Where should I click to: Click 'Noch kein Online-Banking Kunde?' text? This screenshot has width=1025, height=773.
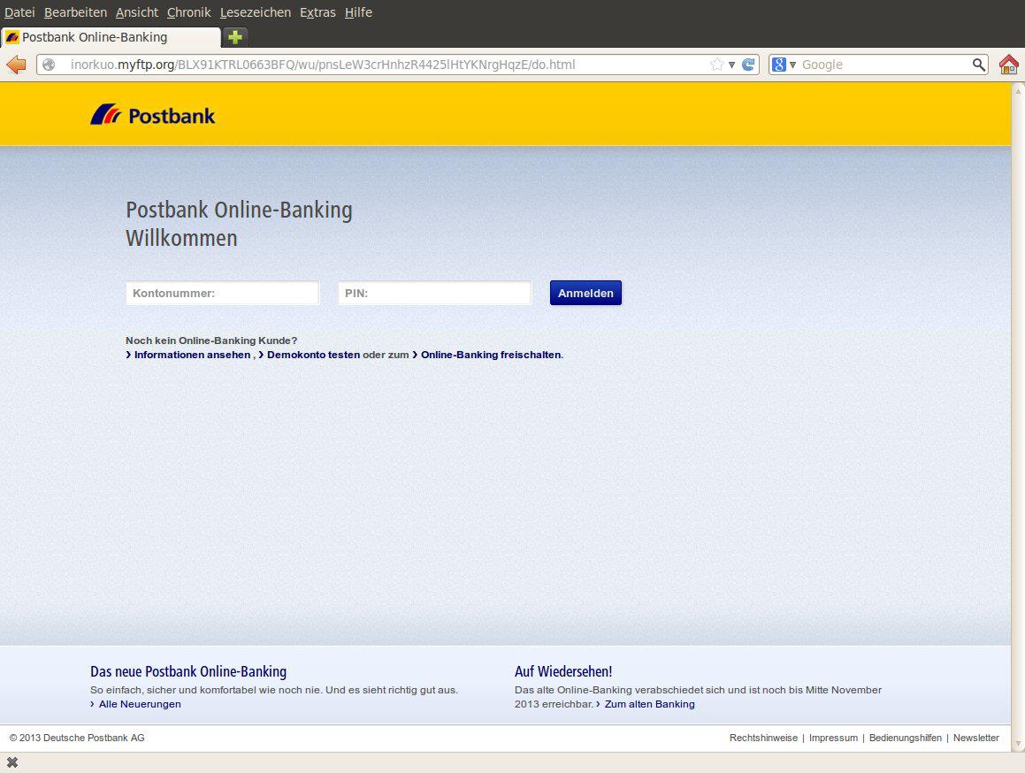[211, 341]
